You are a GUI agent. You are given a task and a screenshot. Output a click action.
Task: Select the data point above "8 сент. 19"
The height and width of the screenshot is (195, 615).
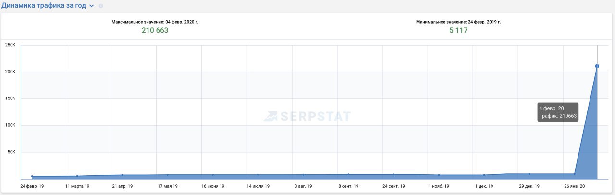click(348, 174)
